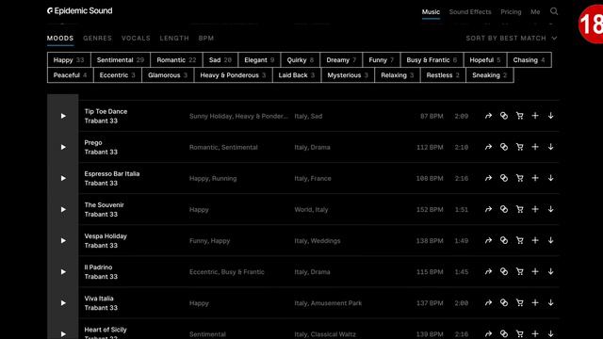The width and height of the screenshot is (603, 339).
Task: Add Espresso Bar Italia to cart
Action: 519,178
